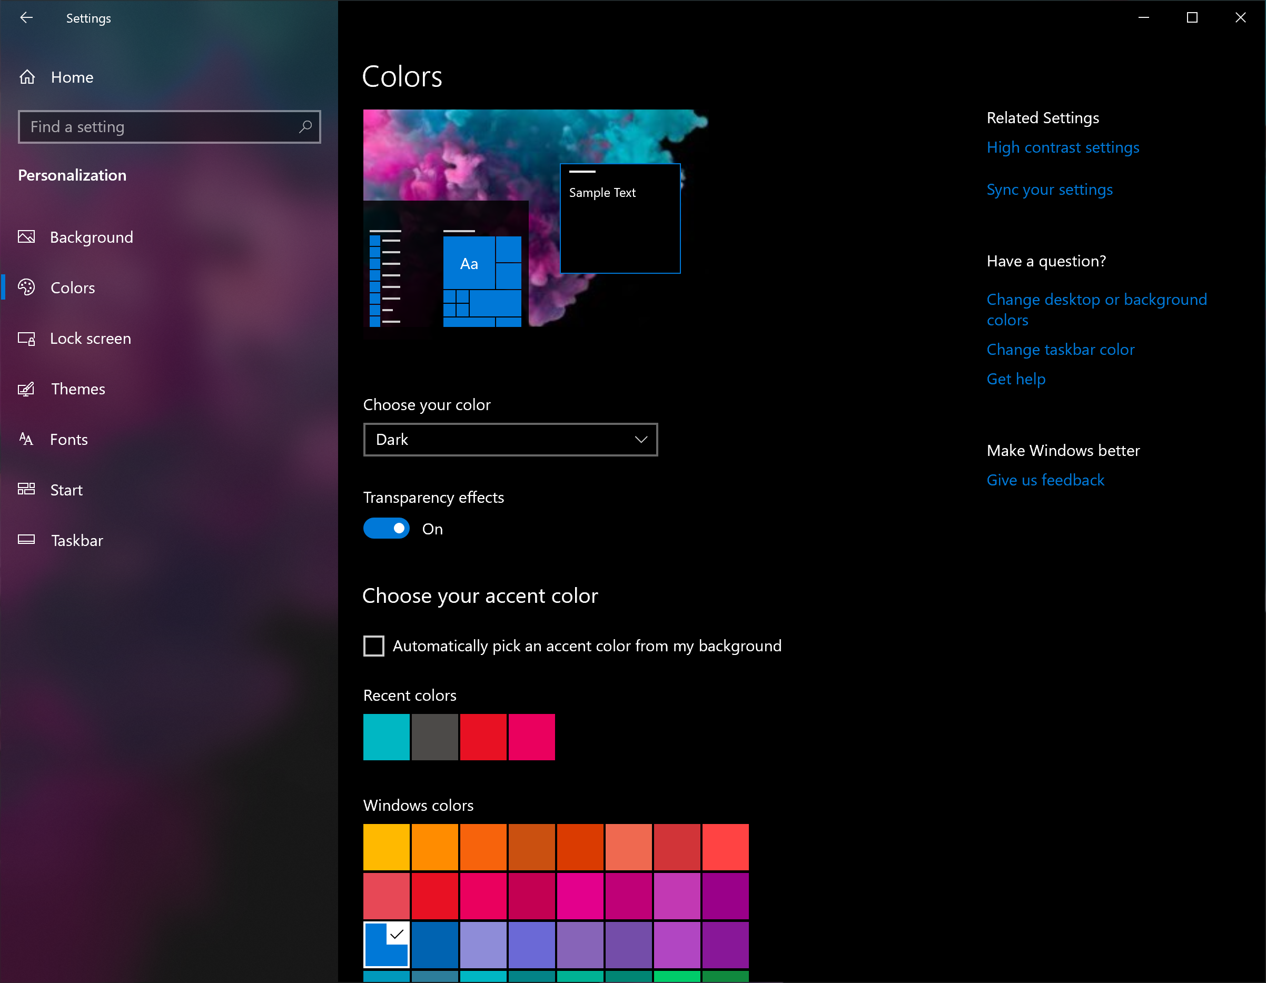Click the Lock screen personalization icon
1266x983 pixels.
[27, 337]
